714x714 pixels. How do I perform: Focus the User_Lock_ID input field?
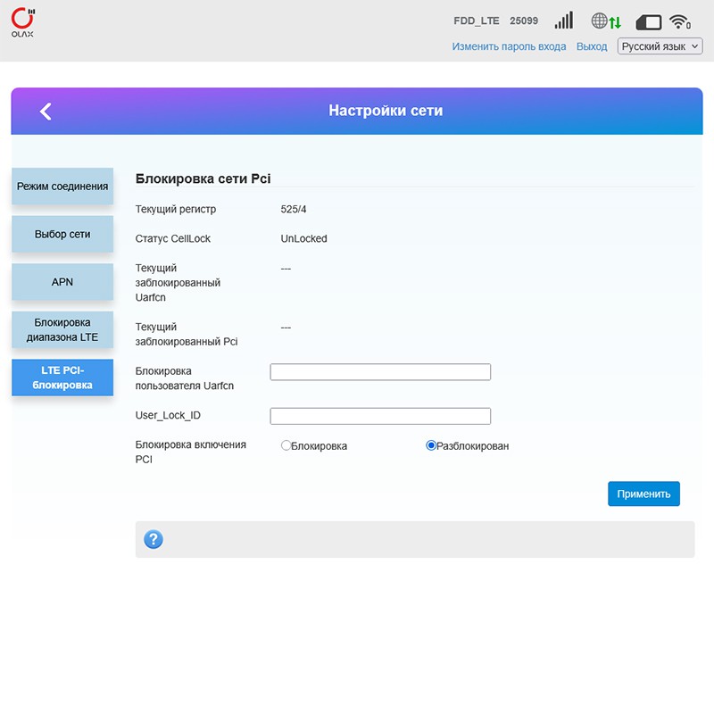coord(380,416)
